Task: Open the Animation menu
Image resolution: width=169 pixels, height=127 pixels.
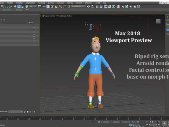Action: [x=19, y=3]
